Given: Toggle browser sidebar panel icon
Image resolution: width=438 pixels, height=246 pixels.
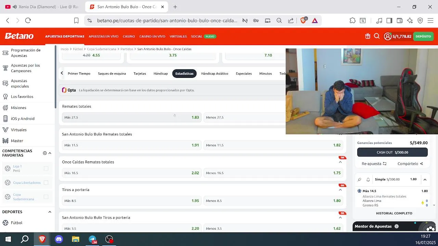Looking at the screenshot, I should pos(389,20).
